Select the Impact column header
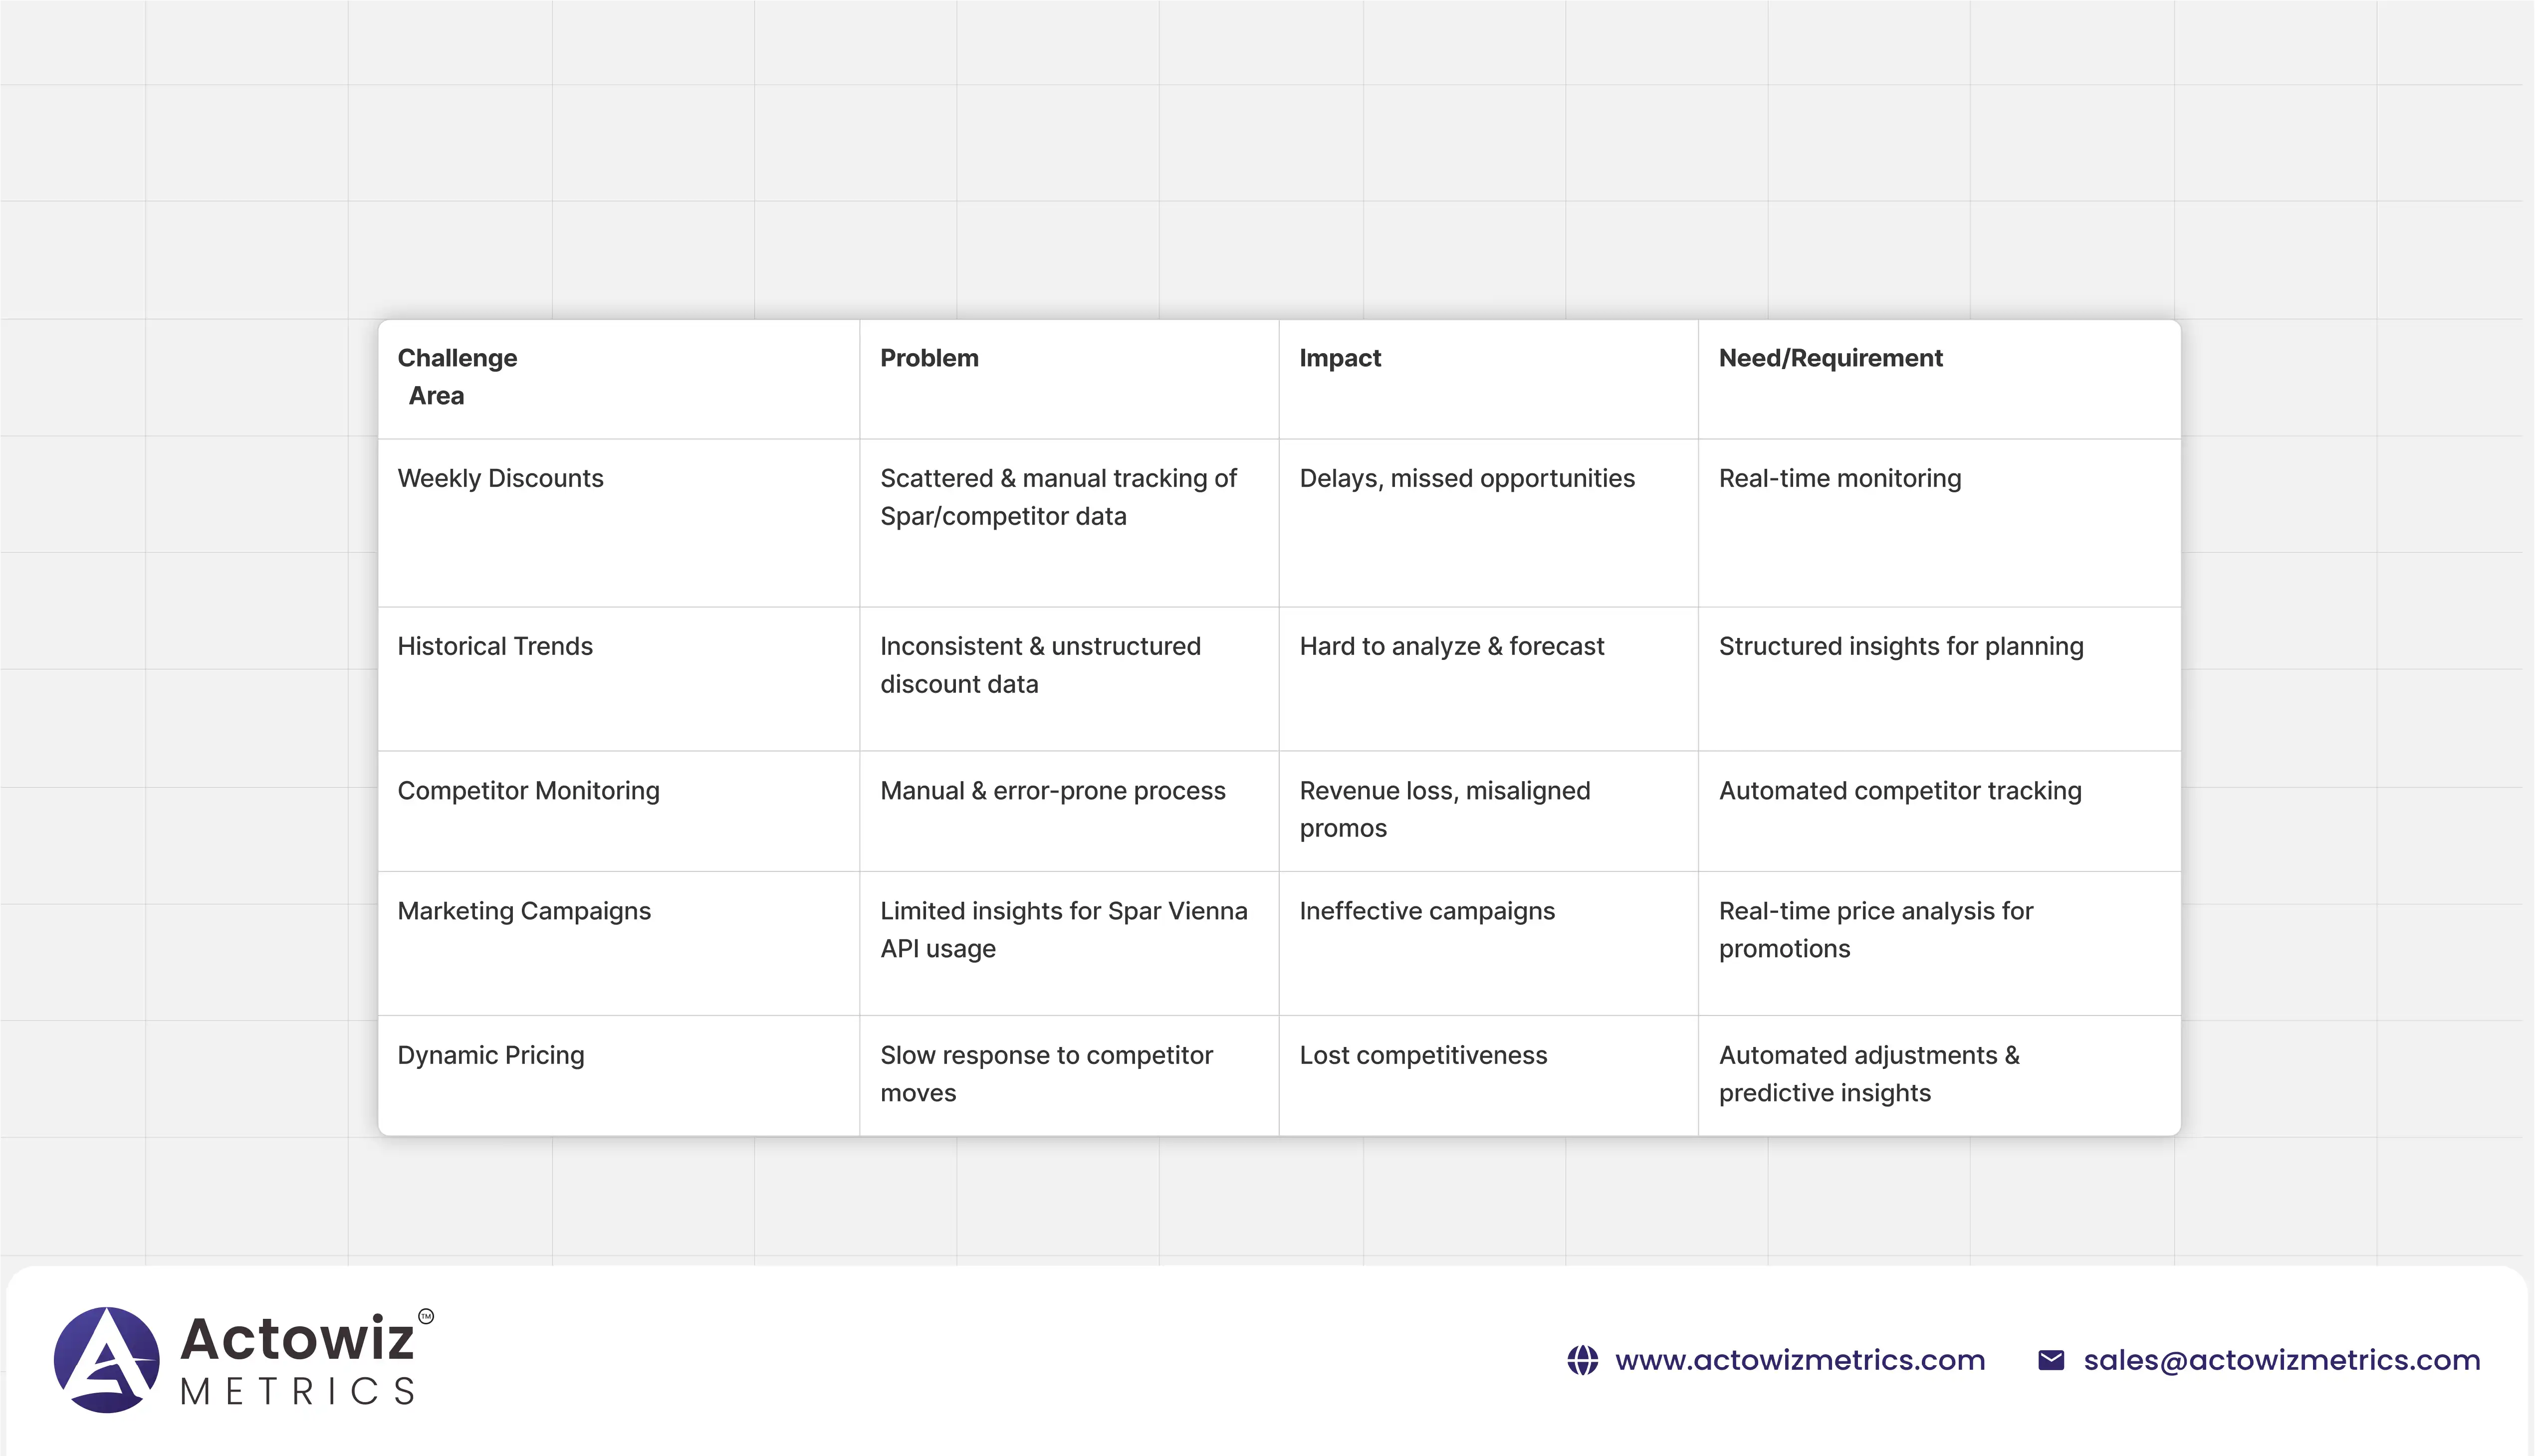Screen dimensions: 2535x1456 pos(1340,358)
